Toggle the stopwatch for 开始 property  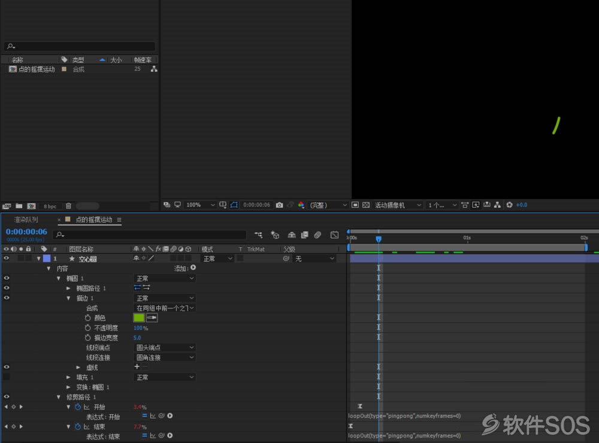coord(77,406)
